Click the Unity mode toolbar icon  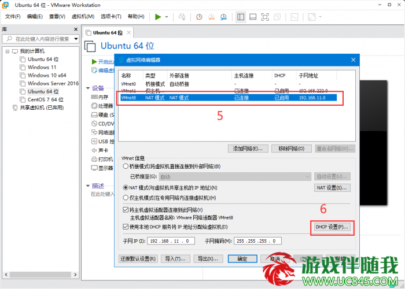click(x=277, y=17)
